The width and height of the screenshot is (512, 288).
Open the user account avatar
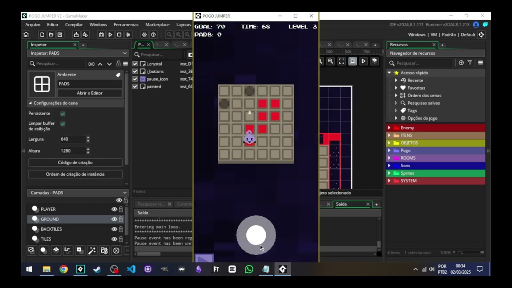click(x=476, y=25)
